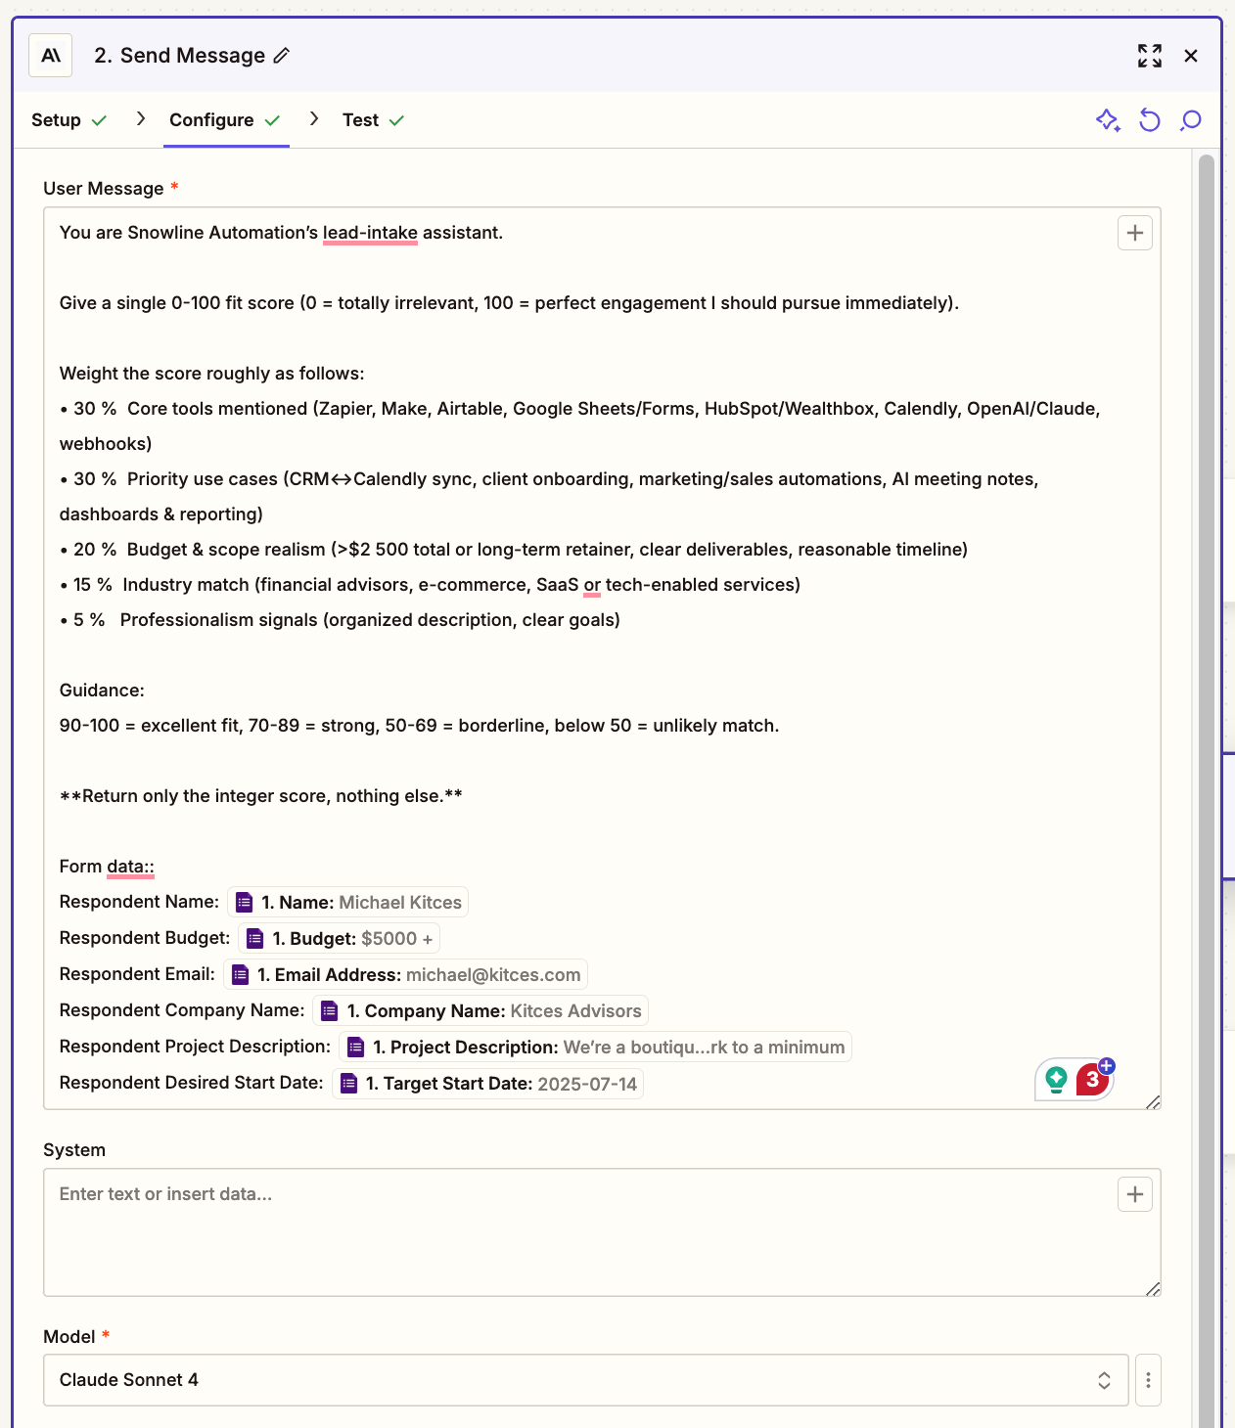Viewport: 1235px width, 1428px height.
Task: Expand the step editor to full screen
Action: (1150, 56)
